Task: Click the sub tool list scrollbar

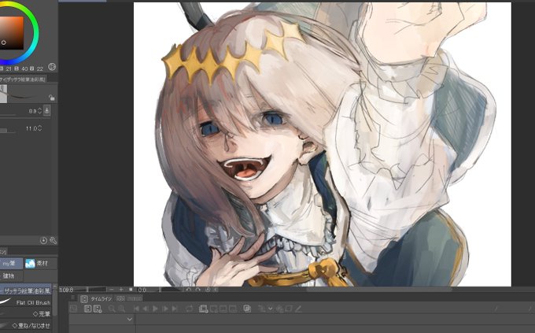Action: (54, 301)
